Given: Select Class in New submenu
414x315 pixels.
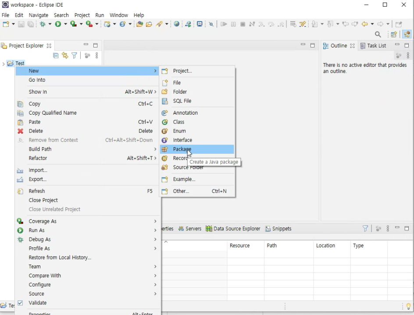Looking at the screenshot, I should (x=197, y=122).
